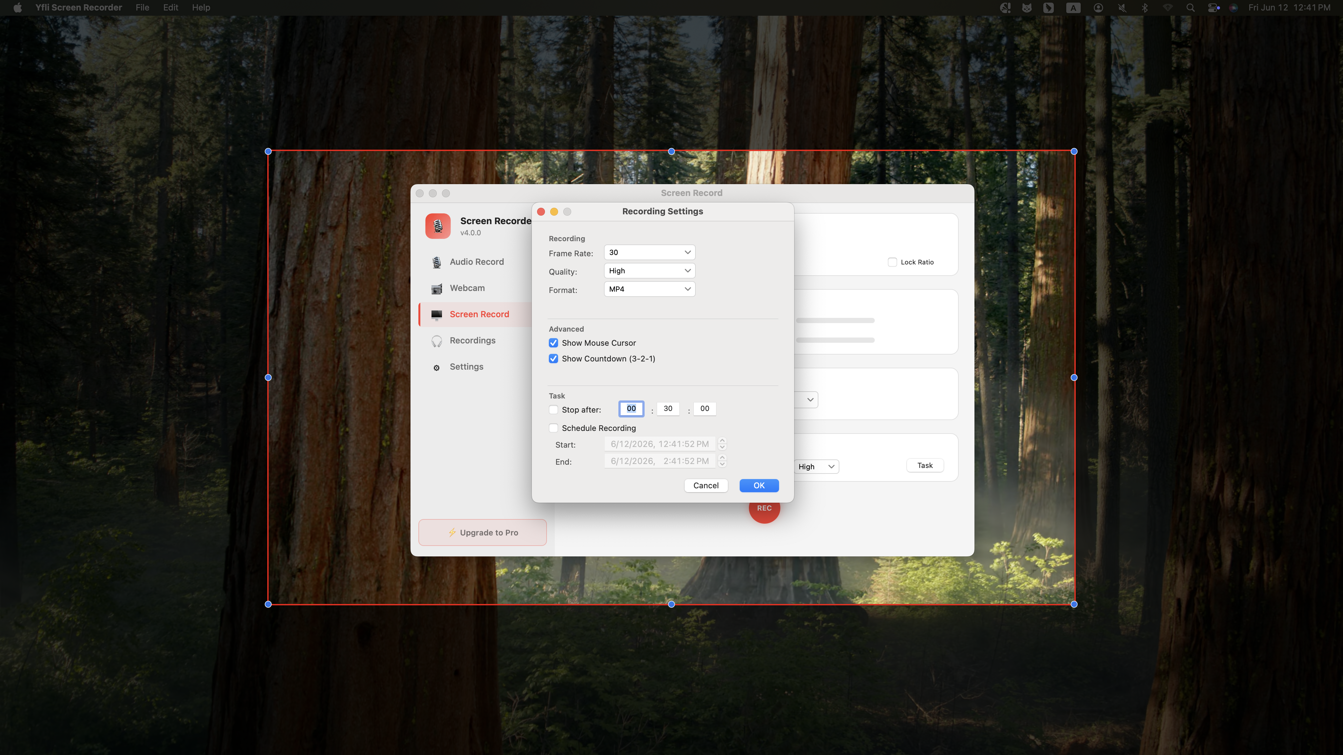1343x755 pixels.
Task: Open the Frame Rate dropdown
Action: 649,253
